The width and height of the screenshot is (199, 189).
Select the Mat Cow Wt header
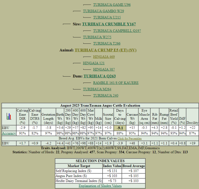click(x=91, y=117)
